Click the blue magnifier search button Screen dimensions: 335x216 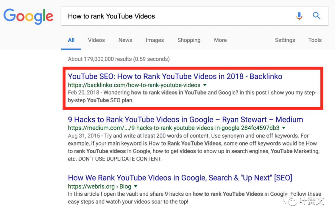click(316, 16)
